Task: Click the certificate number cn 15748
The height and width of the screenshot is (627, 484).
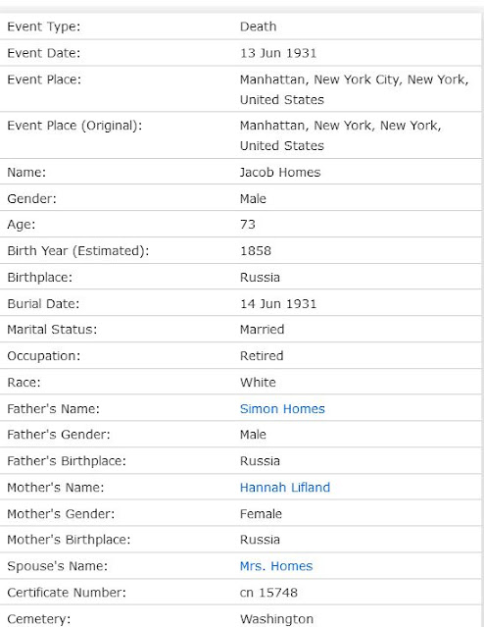Action: click(268, 593)
